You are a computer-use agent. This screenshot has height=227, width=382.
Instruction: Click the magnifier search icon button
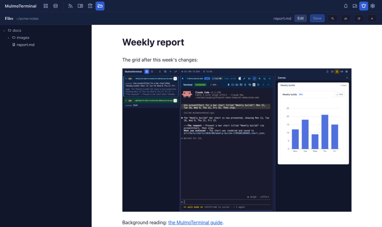(x=333, y=19)
